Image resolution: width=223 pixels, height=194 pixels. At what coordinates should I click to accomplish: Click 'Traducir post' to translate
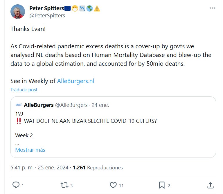coord(24,89)
